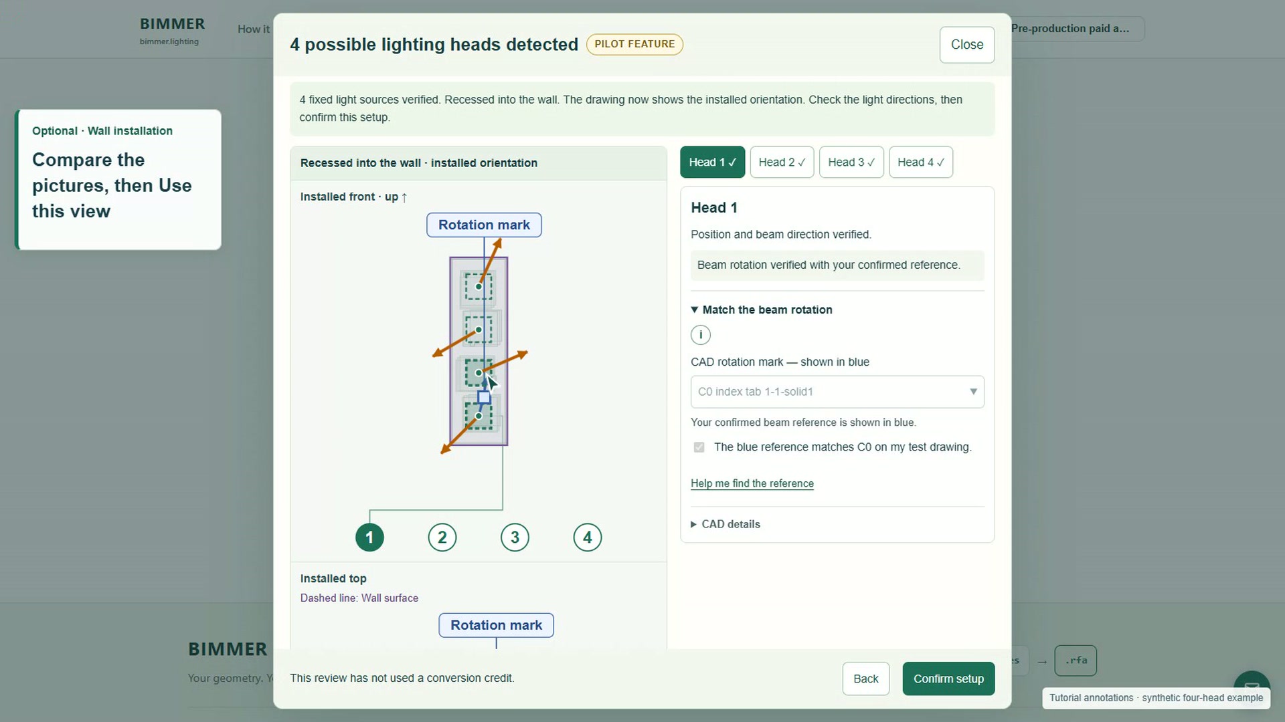Open Help me find the reference link
This screenshot has width=1285, height=722.
[x=752, y=483]
